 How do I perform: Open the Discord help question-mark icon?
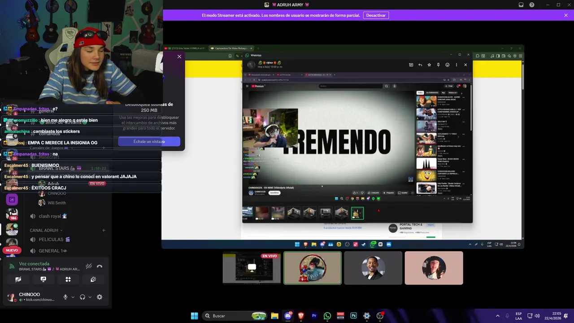point(532,4)
